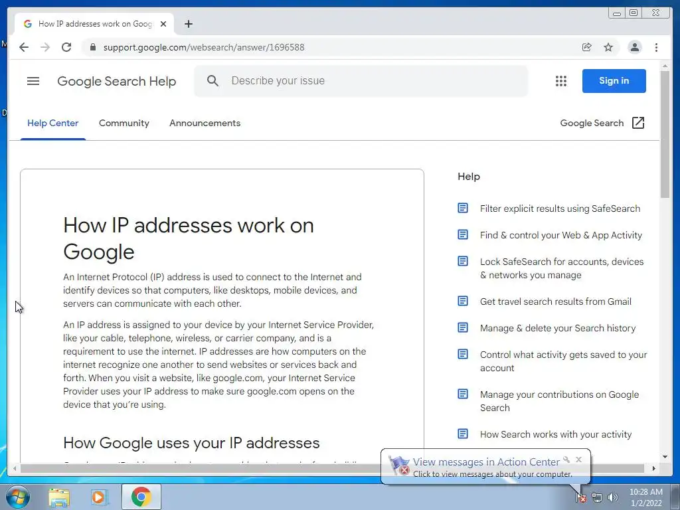The image size is (680, 510).
Task: Click the horizontal scrollbar right arrow
Action: [x=654, y=468]
